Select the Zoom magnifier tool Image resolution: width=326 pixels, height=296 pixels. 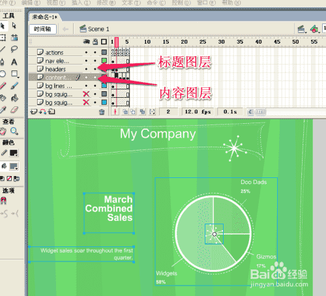(x=14, y=131)
